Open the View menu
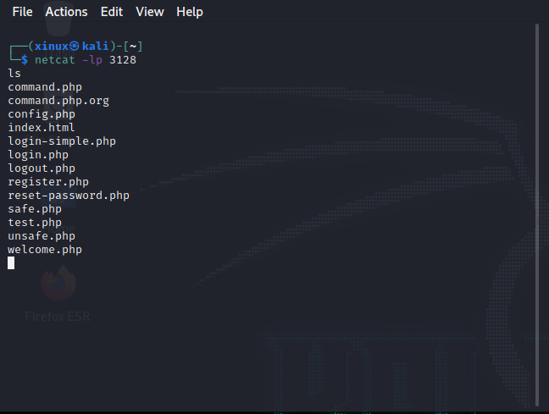549x414 pixels. pos(150,12)
